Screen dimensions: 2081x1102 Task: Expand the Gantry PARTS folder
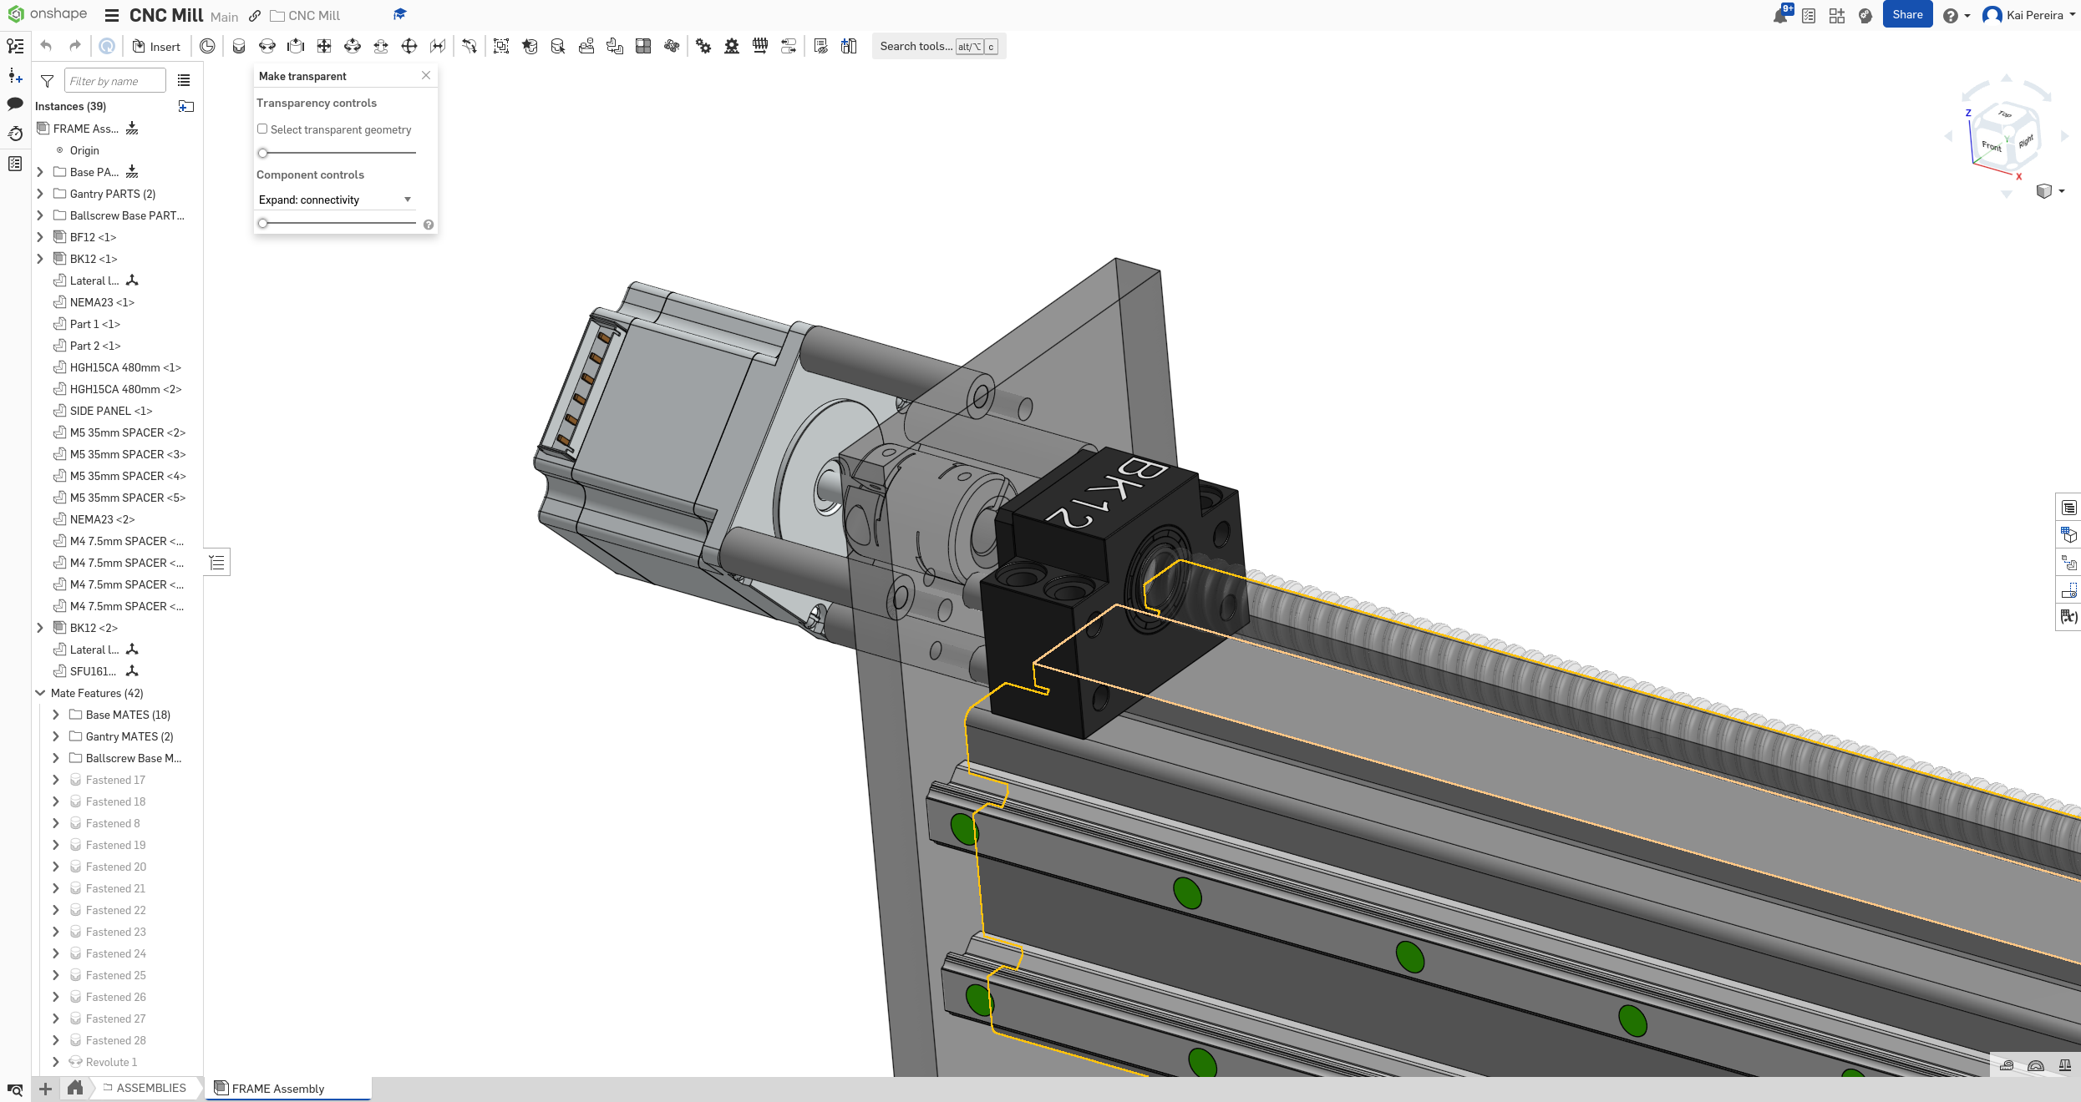point(39,194)
